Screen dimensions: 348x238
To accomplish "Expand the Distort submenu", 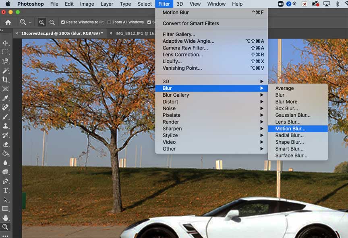I will [x=211, y=101].
